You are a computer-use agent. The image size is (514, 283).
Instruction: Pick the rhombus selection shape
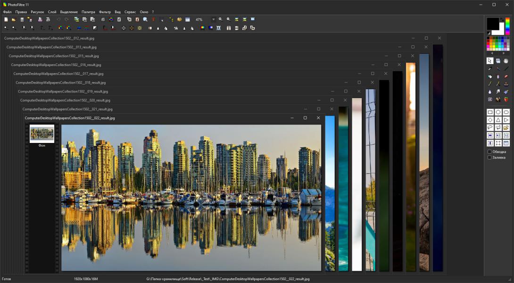coord(490,120)
